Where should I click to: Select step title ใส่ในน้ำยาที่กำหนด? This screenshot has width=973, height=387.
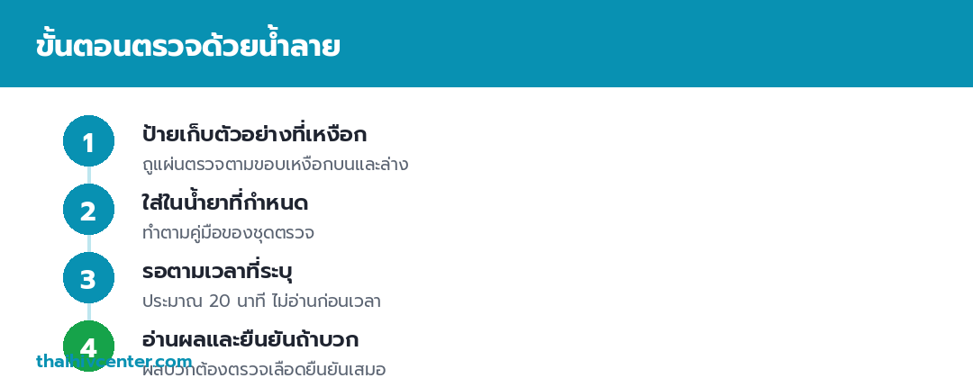(x=225, y=202)
